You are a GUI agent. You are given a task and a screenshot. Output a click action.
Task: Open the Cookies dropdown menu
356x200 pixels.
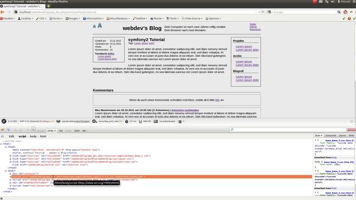(x=26, y=18)
